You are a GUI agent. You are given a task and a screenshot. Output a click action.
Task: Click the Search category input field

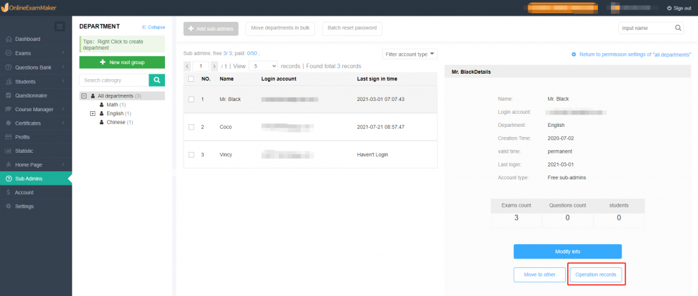[113, 80]
